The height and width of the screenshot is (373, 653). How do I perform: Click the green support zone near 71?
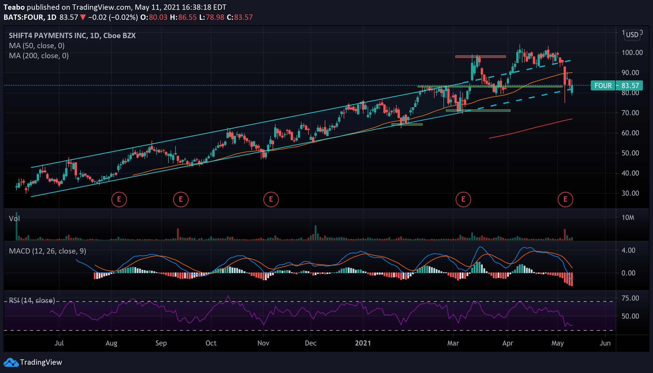pyautogui.click(x=478, y=111)
